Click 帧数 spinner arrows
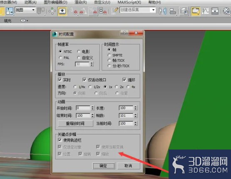 (x=135, y=115)
